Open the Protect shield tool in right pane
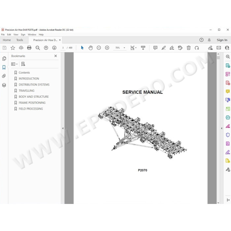The image size is (231, 231). click(228, 135)
